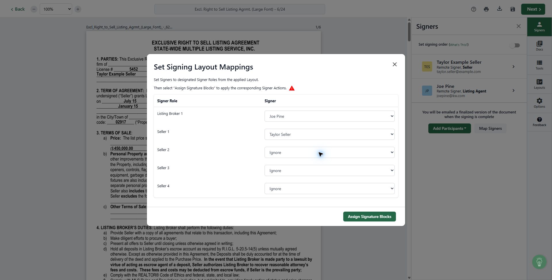Expand Taylor Example Seller details chevron
Image resolution: width=552 pixels, height=280 pixels.
tap(513, 67)
